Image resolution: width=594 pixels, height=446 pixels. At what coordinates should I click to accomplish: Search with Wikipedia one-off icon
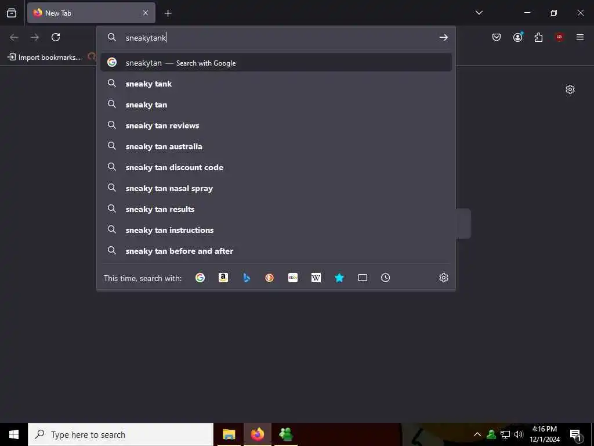(x=316, y=278)
